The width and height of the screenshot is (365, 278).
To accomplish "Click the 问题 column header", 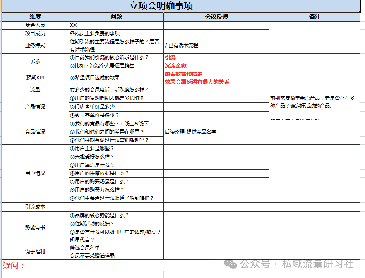I will pyautogui.click(x=116, y=17).
